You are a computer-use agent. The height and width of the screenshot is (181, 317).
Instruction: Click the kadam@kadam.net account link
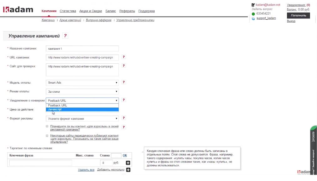[x=268, y=5]
